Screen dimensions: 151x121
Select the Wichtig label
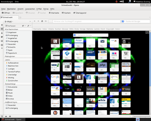click(11, 78)
